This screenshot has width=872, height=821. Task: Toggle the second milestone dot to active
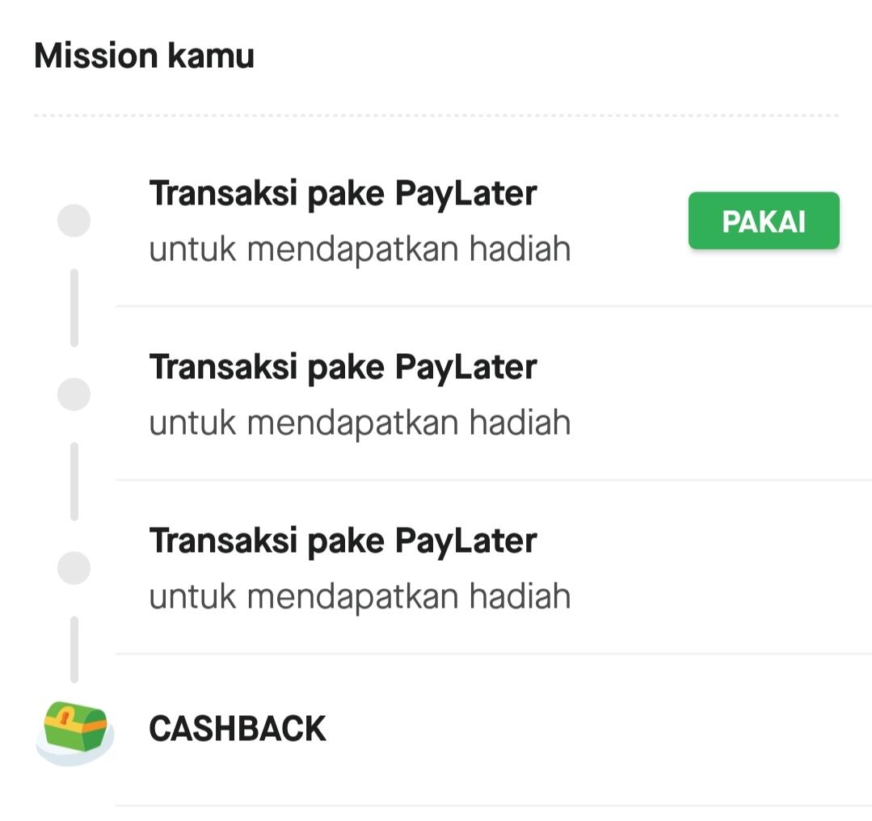click(x=74, y=394)
